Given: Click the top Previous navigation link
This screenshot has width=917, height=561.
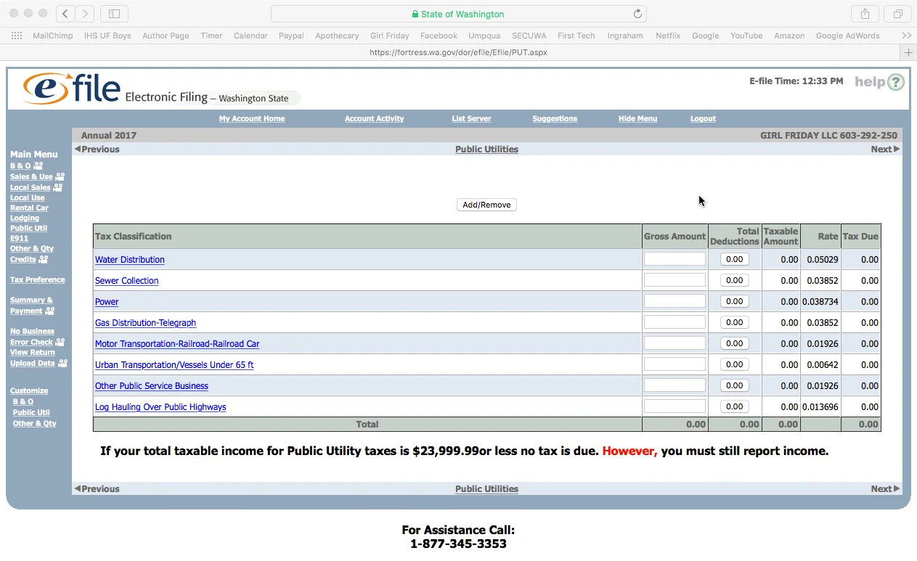Looking at the screenshot, I should click(97, 149).
